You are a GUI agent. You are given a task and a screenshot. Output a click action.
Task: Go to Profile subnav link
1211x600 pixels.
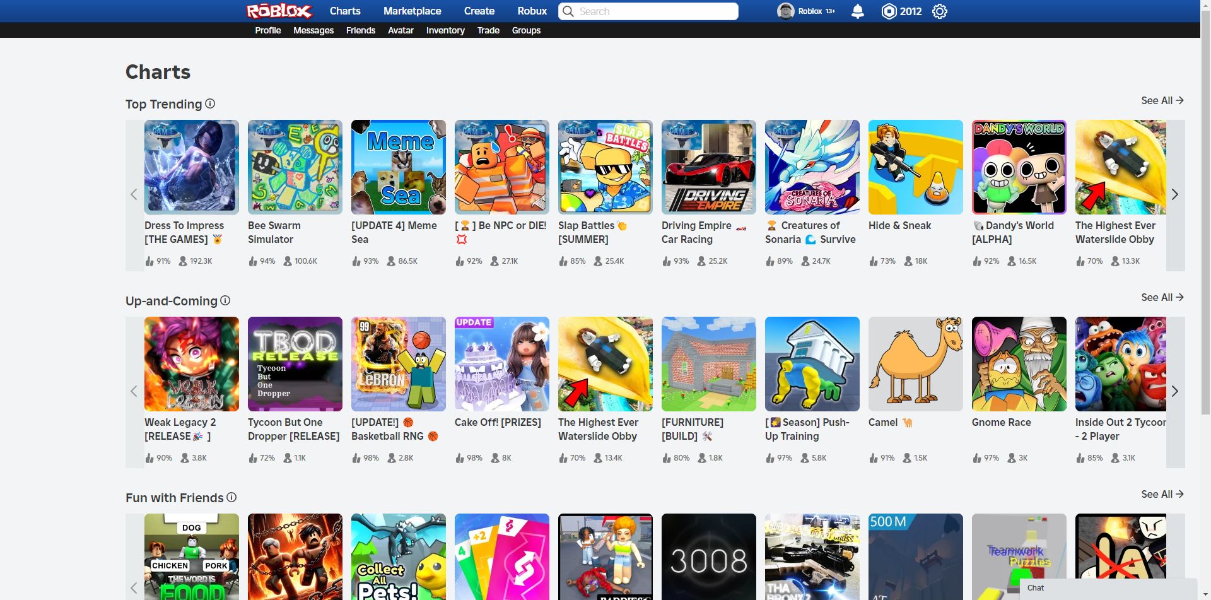click(x=268, y=30)
